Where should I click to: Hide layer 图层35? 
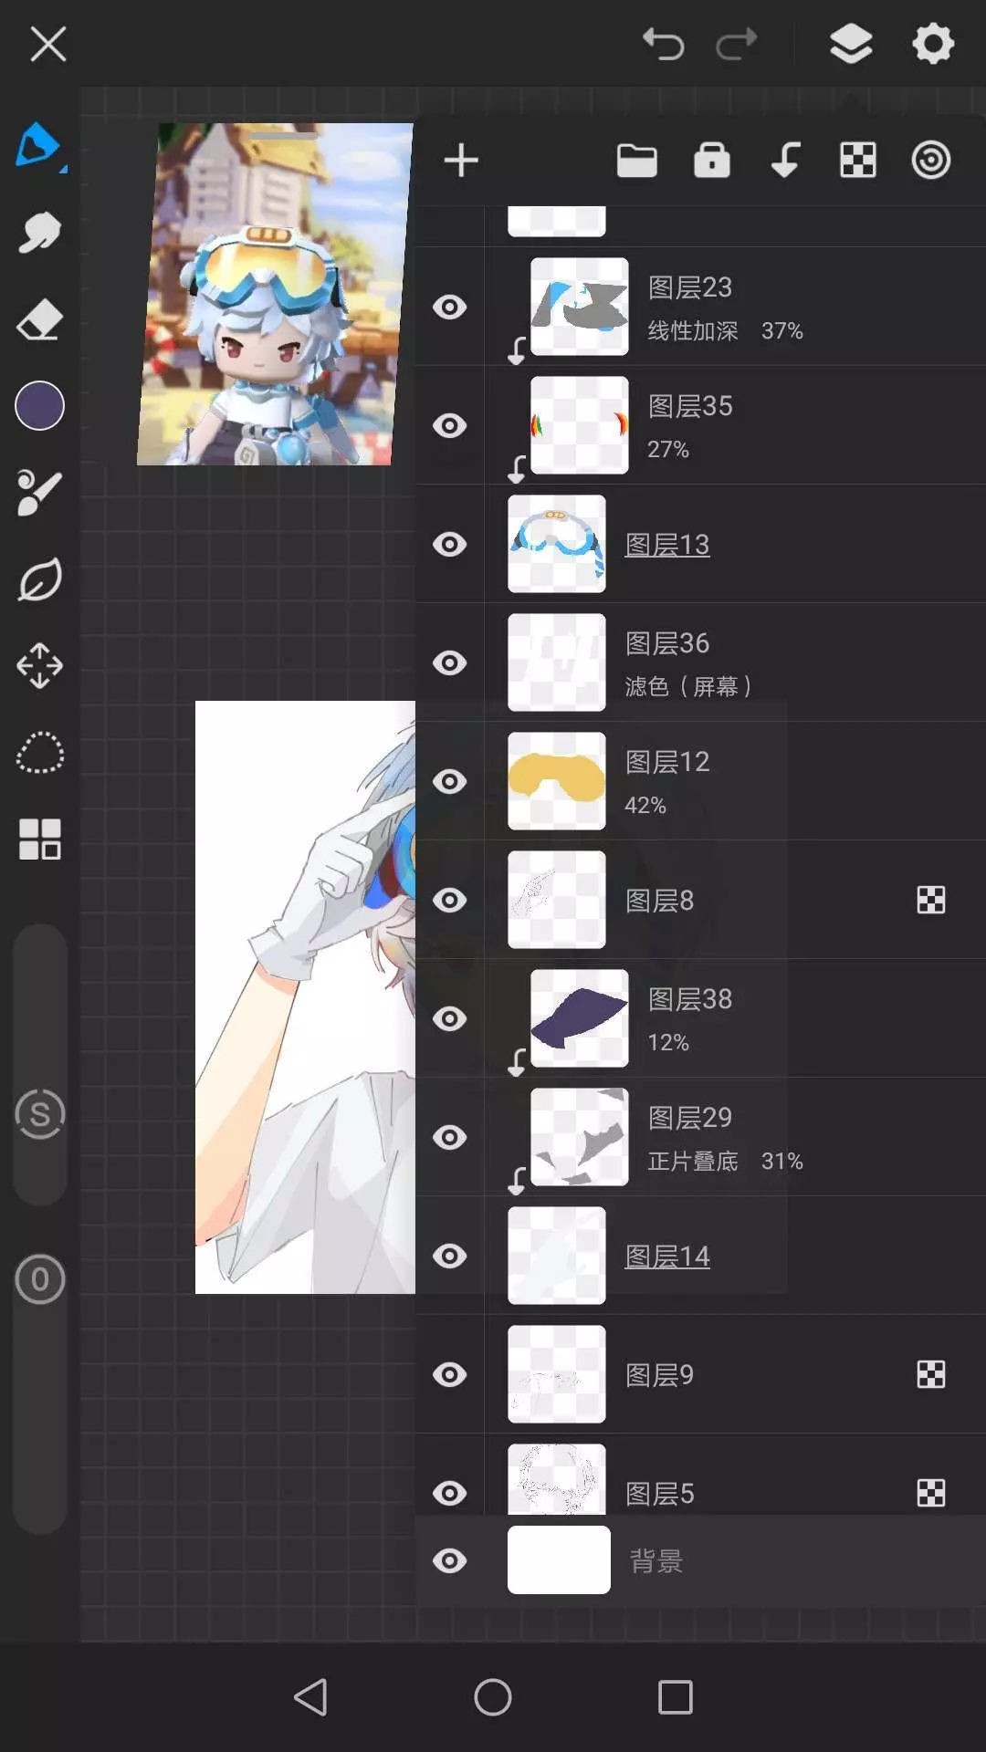point(449,425)
